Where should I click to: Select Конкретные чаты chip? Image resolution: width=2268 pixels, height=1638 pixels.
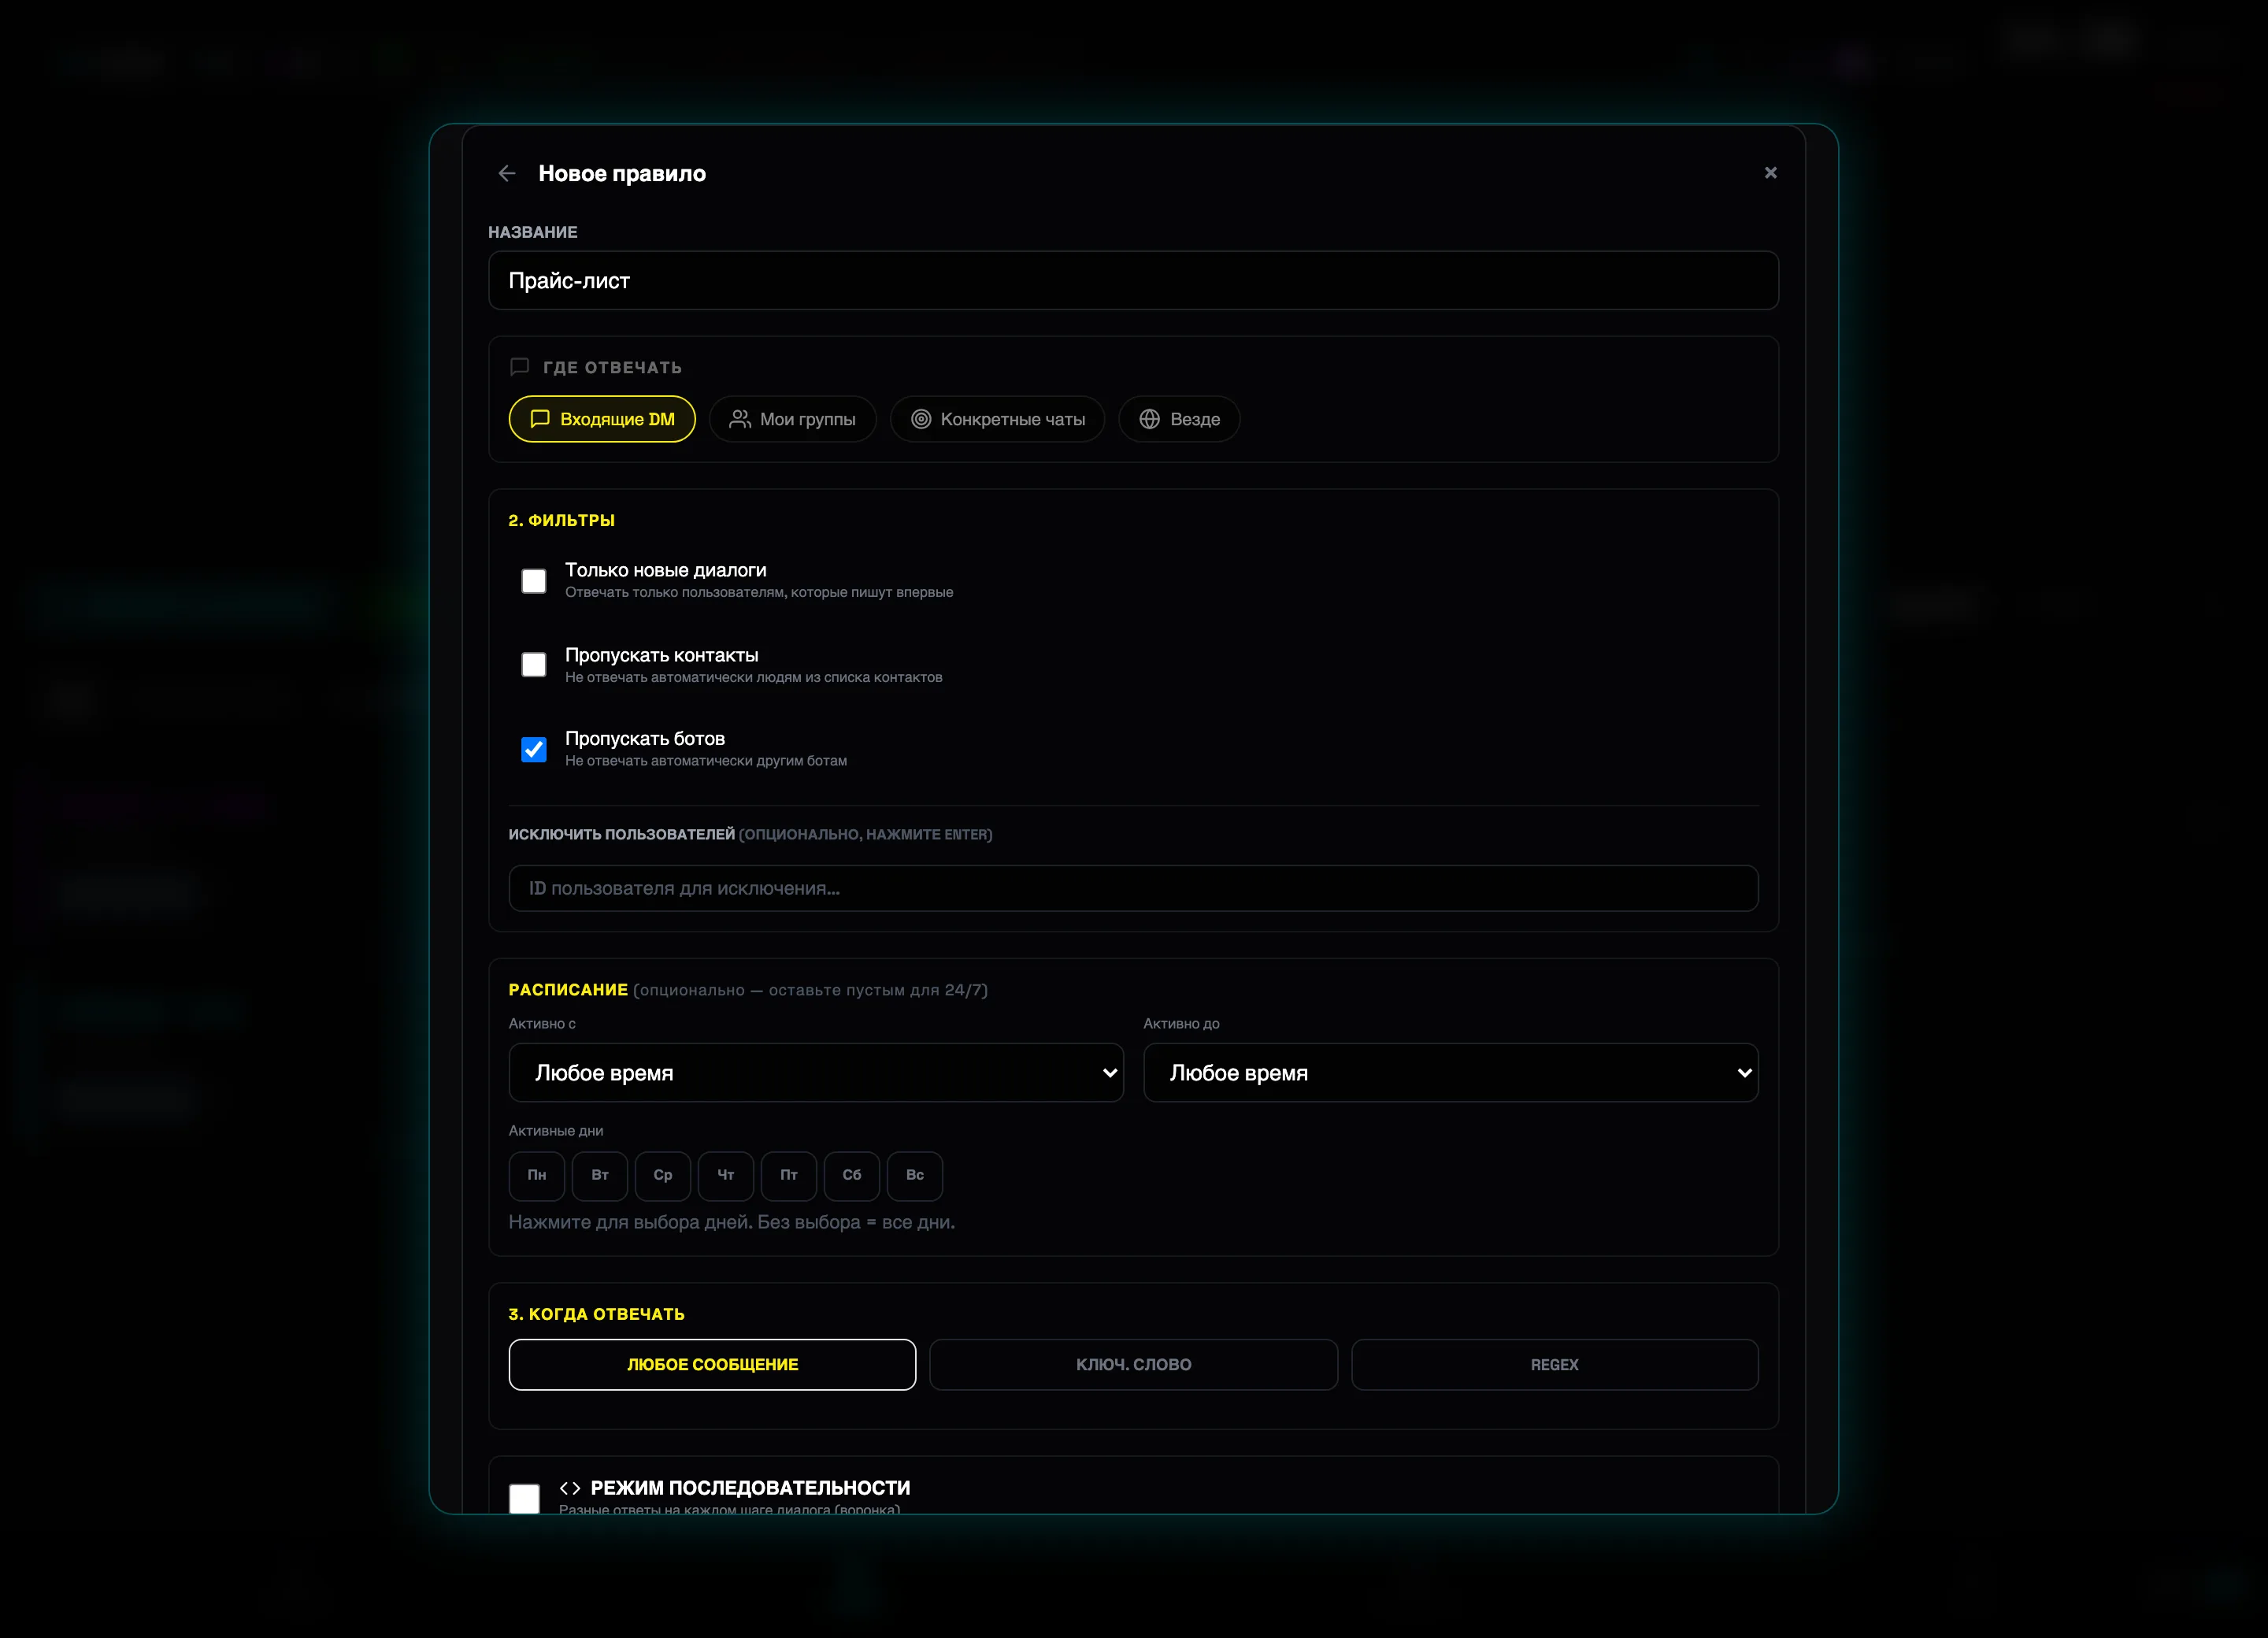(997, 419)
